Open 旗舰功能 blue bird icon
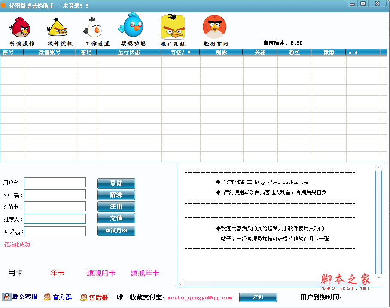 [131, 25]
